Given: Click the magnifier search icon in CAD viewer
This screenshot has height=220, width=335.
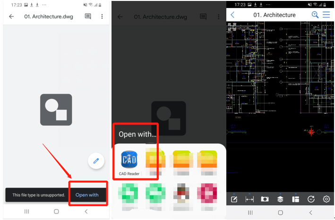Looking at the screenshot, I should pos(315,15).
